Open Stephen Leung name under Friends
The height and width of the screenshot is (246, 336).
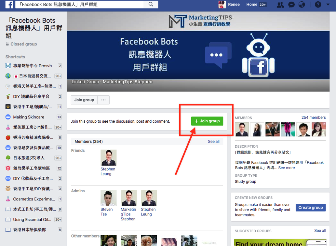coord(108,172)
